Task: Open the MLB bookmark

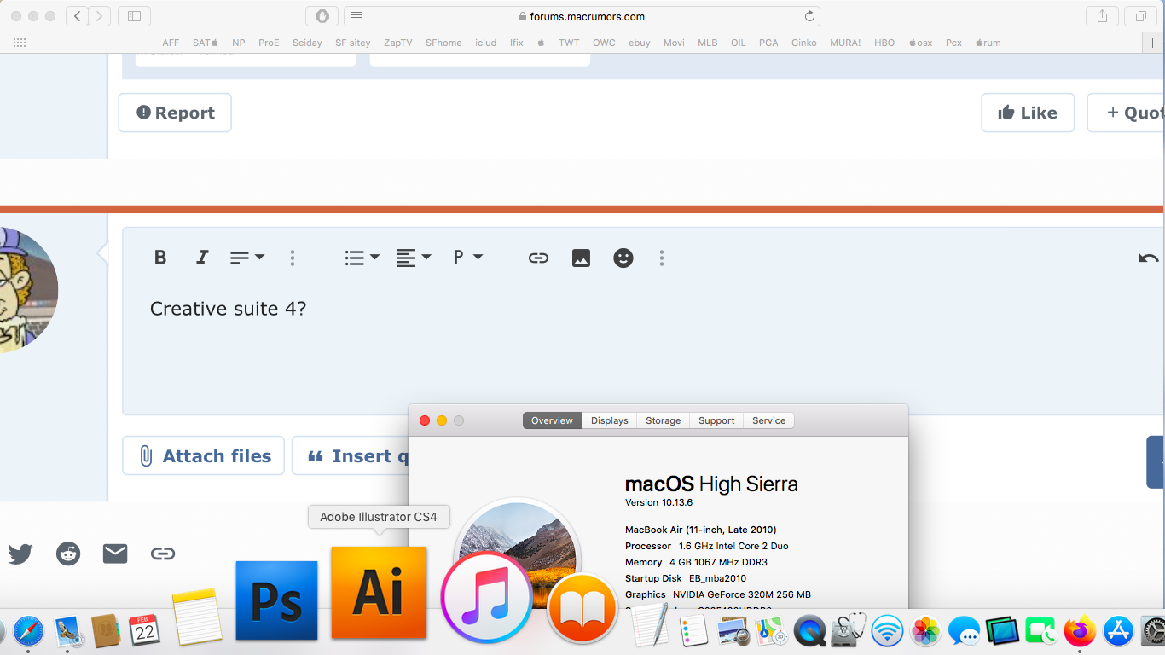Action: (x=708, y=43)
